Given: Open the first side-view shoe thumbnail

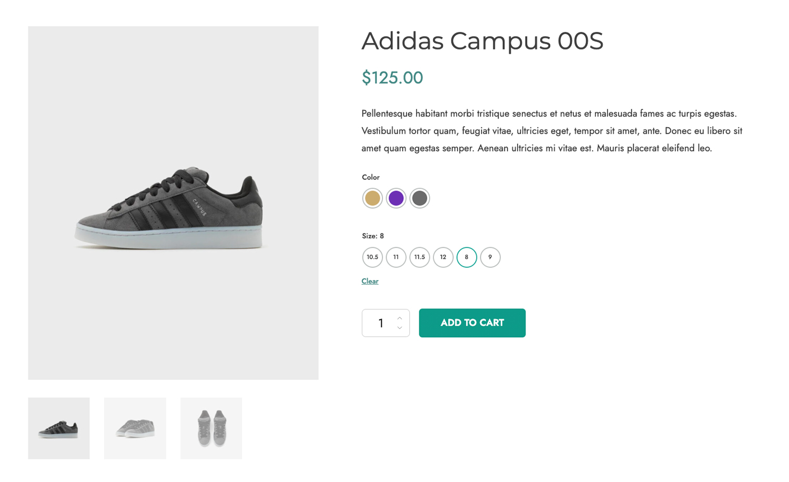Looking at the screenshot, I should [59, 428].
